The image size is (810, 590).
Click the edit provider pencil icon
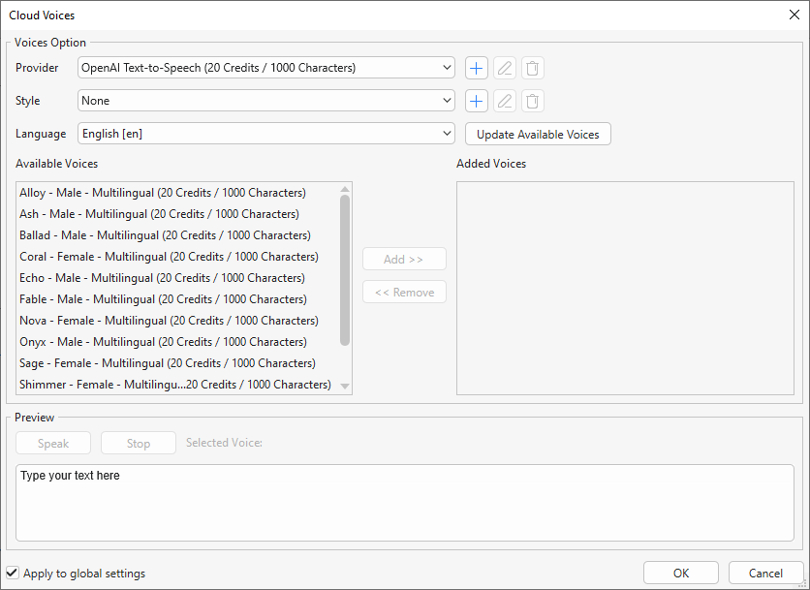pos(504,68)
